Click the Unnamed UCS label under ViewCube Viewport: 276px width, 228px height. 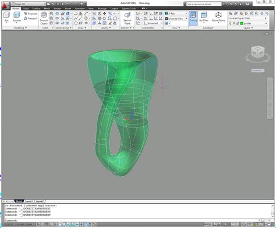point(257,70)
